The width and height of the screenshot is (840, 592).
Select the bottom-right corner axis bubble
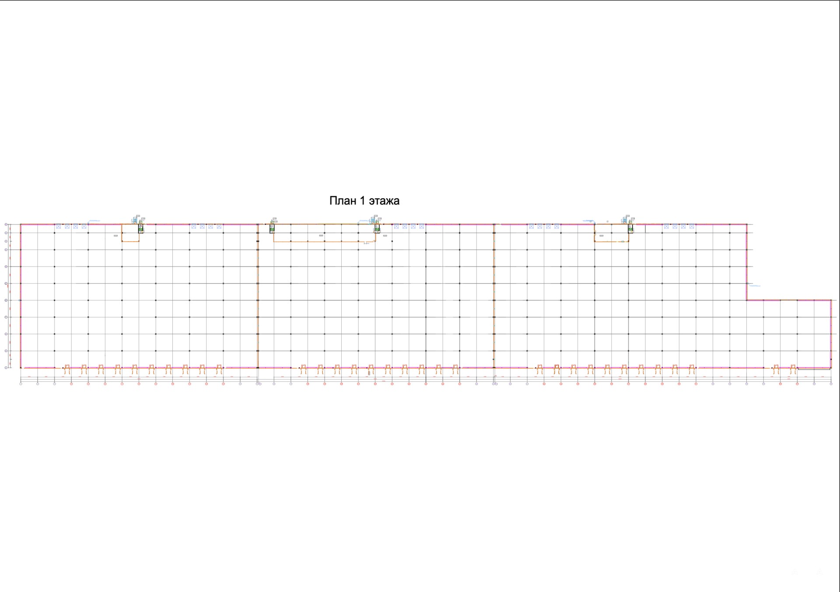pos(831,384)
